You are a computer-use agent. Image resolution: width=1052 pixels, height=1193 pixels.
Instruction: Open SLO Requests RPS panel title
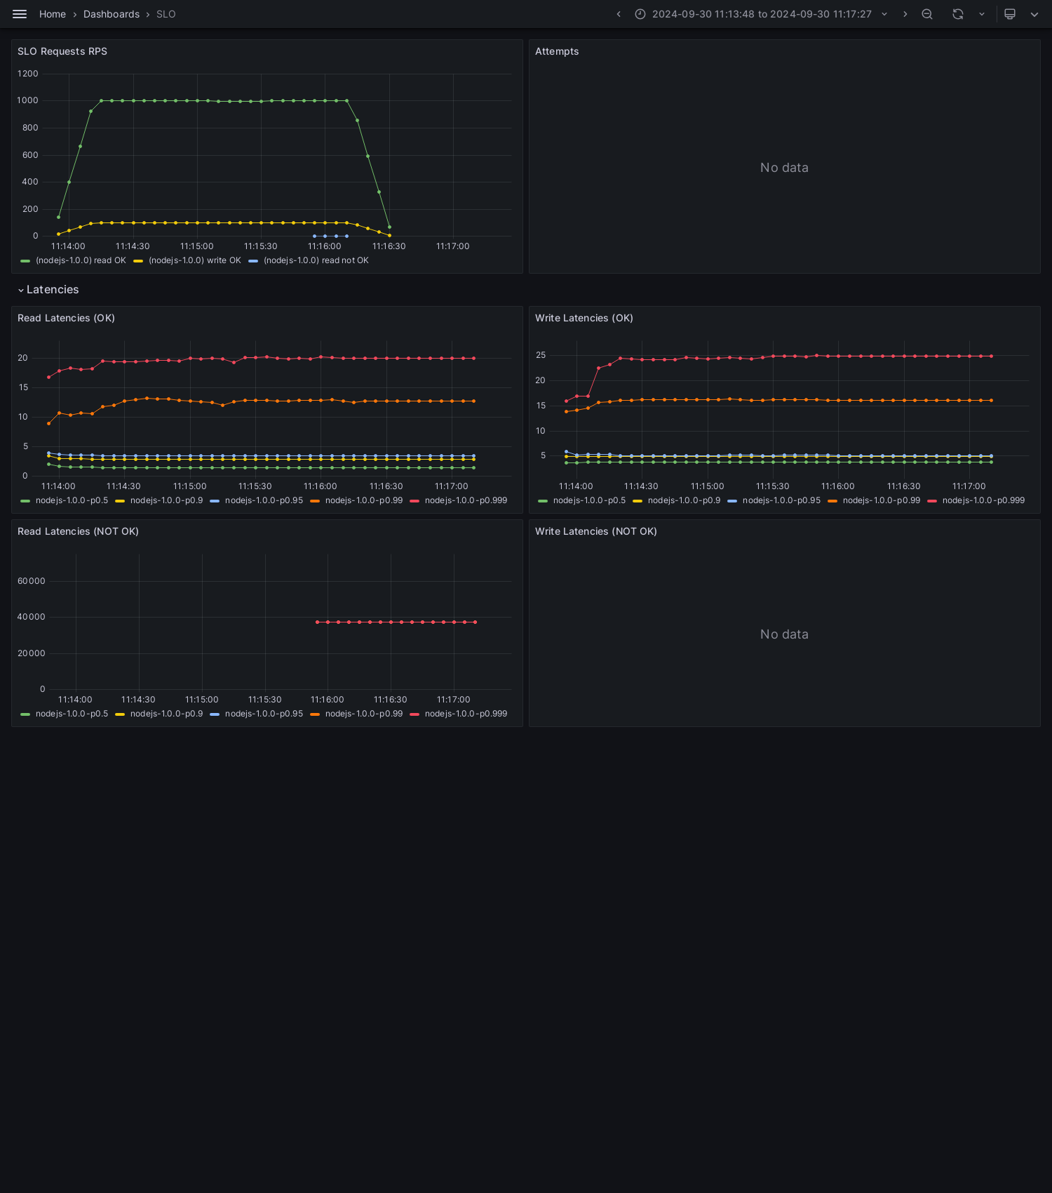click(x=62, y=51)
